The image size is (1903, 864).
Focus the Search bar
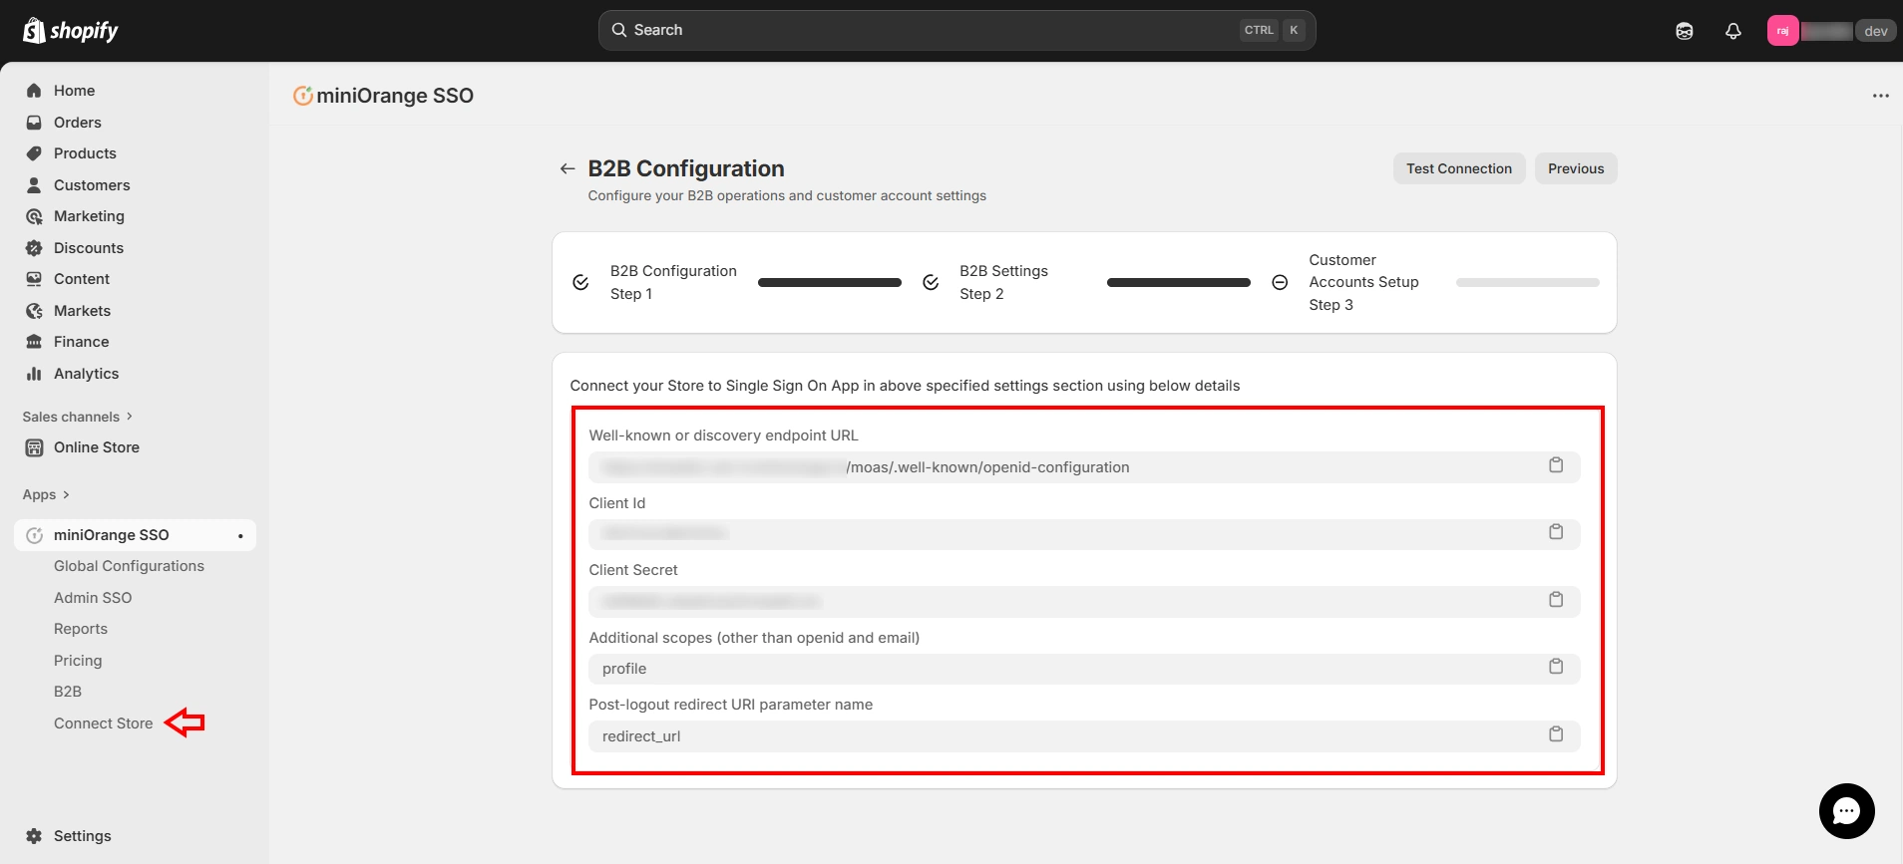coord(956,30)
